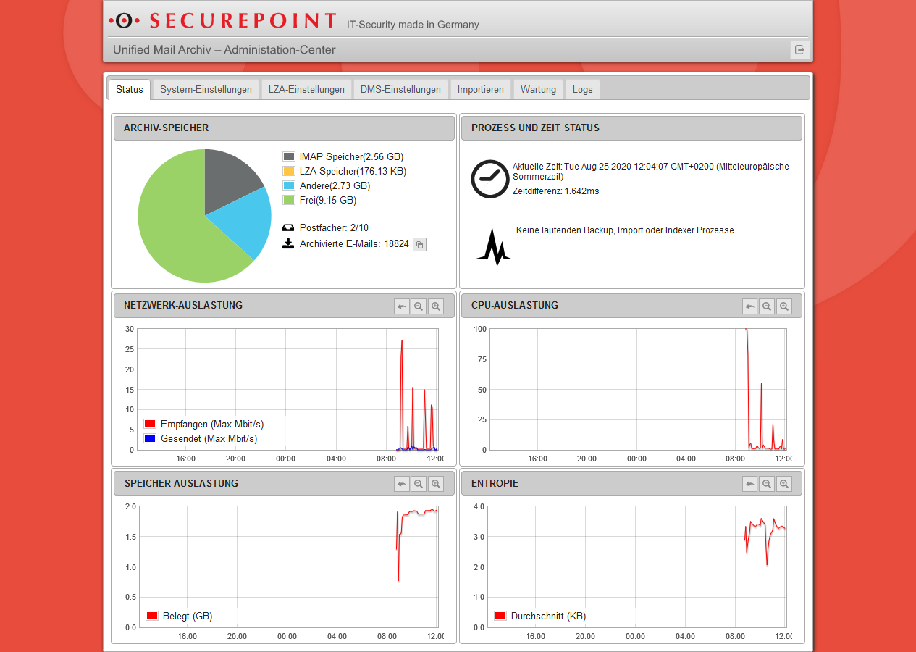Image resolution: width=916 pixels, height=652 pixels.
Task: Zoom out on Speicher-Auslastung chart
Action: 419,484
